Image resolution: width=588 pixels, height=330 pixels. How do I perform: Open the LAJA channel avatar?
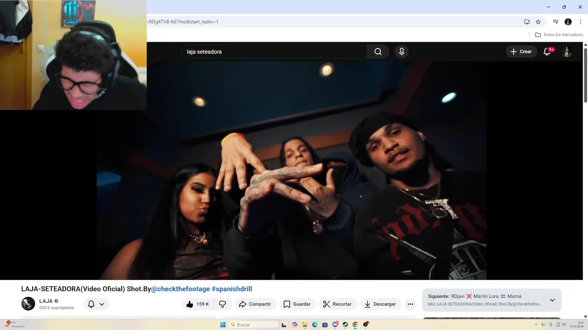pos(28,303)
